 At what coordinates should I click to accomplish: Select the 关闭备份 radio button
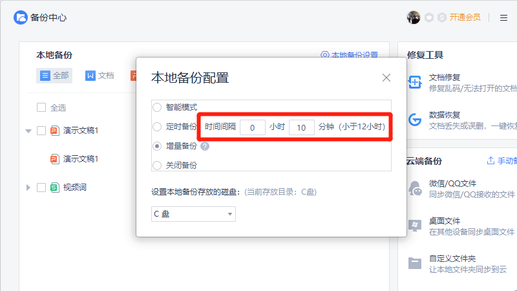156,165
